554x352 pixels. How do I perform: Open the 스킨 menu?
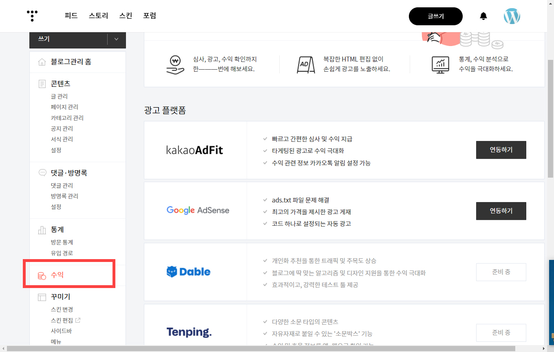(x=126, y=16)
